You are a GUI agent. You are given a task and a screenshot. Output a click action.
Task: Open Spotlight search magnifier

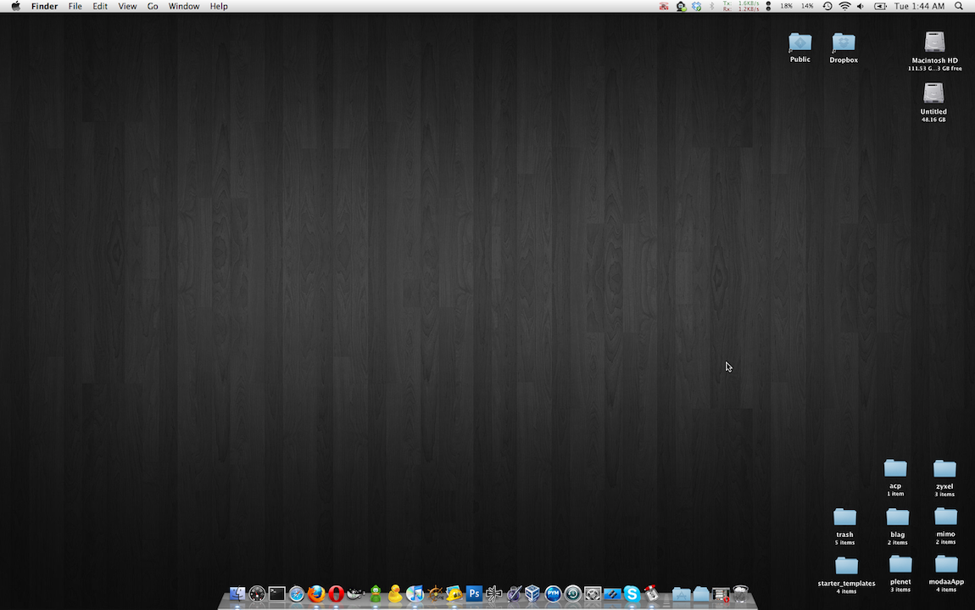click(959, 6)
